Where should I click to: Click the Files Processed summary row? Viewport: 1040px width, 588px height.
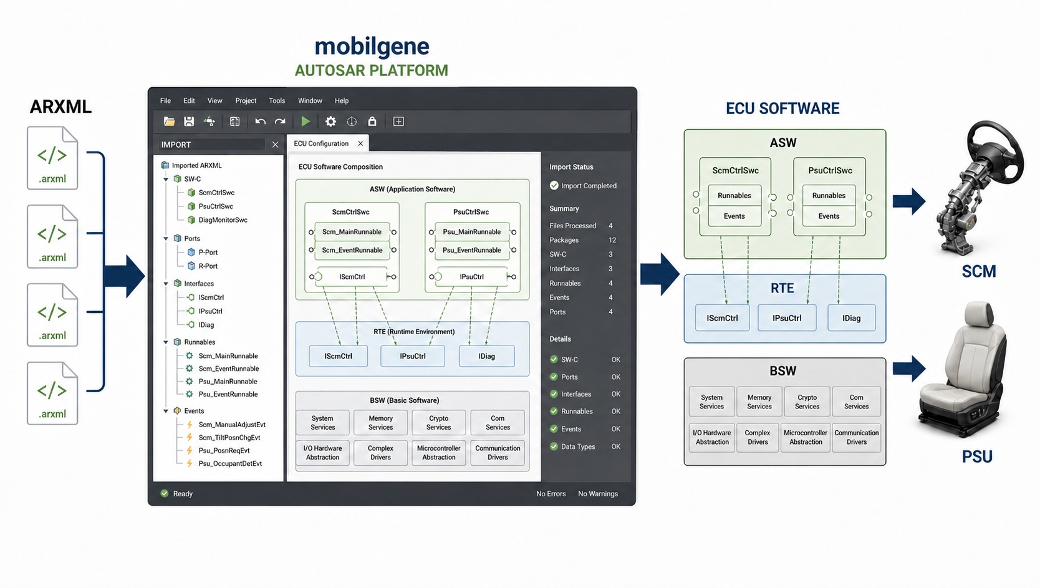581,226
